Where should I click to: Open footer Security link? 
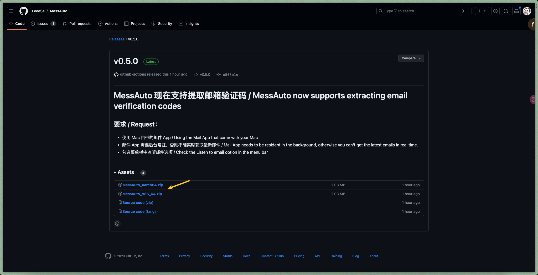(x=206, y=256)
